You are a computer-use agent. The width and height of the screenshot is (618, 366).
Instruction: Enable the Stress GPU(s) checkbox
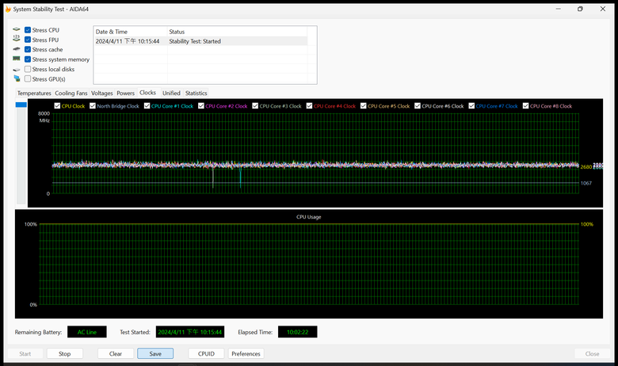[x=28, y=78]
